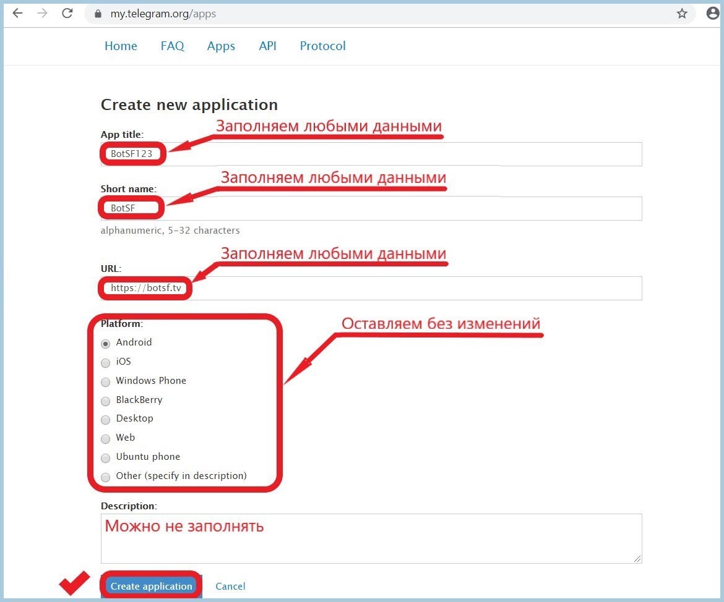Select the Desktop platform option
This screenshot has height=602, width=724.
[106, 419]
